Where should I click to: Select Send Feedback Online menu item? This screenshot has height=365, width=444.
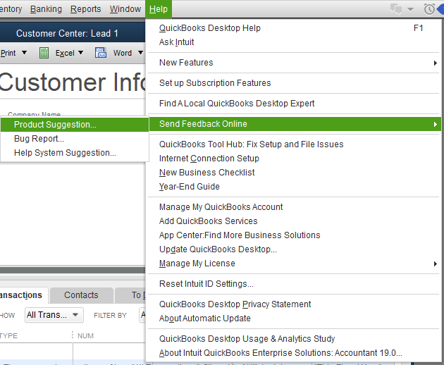295,124
